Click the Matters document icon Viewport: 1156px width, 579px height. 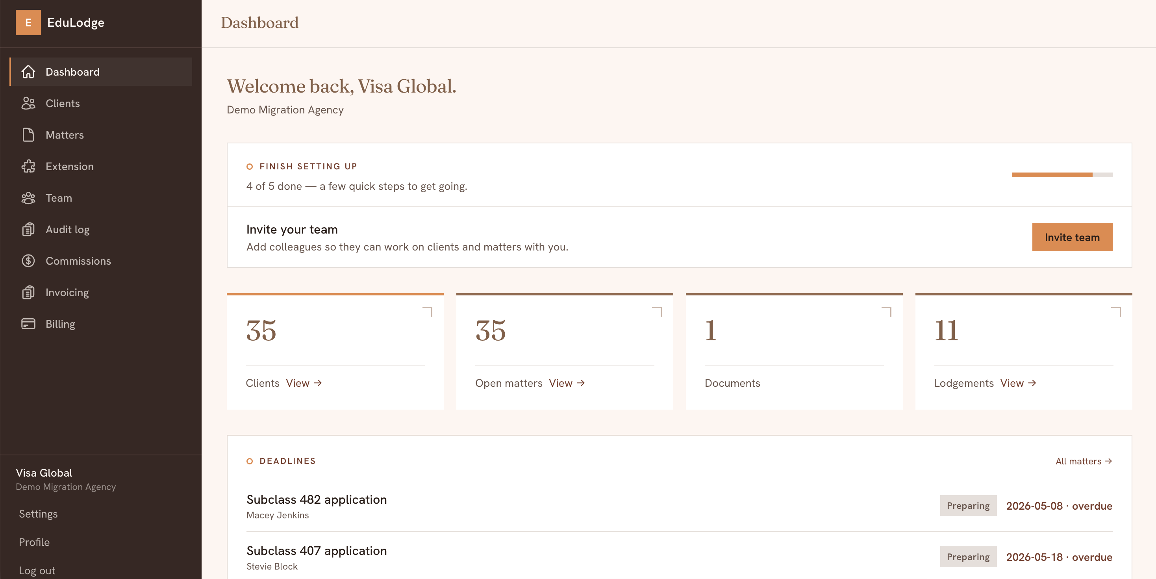click(x=28, y=135)
